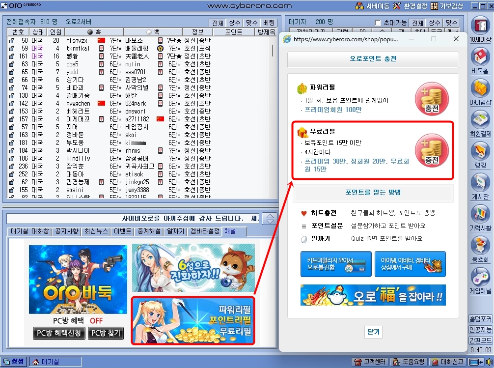Open the 게임채널 game channel icon
494x368 pixels.
480,282
